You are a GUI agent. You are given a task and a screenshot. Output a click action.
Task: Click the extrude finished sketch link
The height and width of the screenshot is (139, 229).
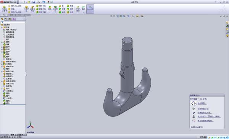205,121
